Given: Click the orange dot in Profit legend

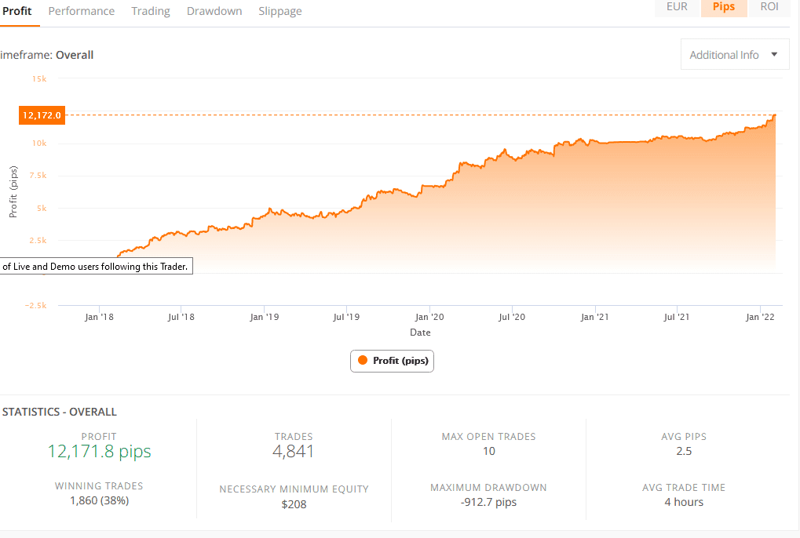Looking at the screenshot, I should pos(363,360).
